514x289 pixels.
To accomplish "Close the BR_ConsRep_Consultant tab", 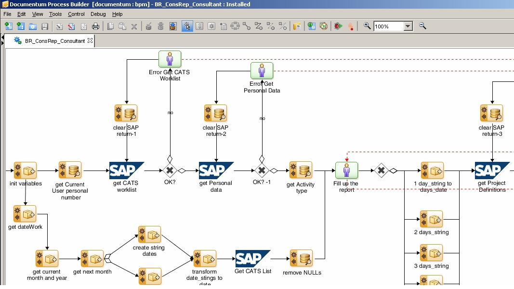I will (90, 41).
